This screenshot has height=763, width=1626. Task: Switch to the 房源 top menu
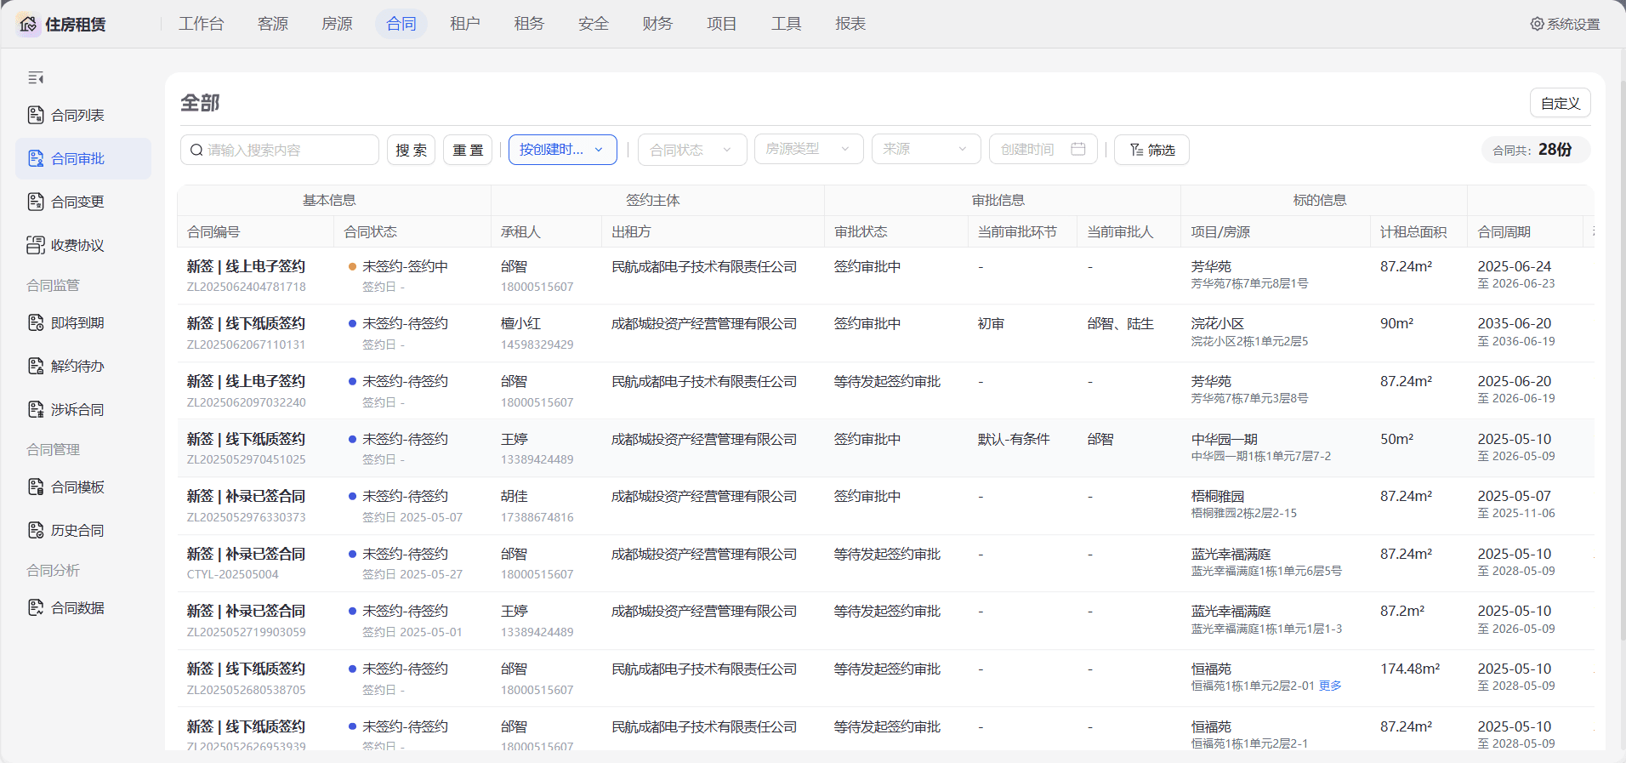337,24
